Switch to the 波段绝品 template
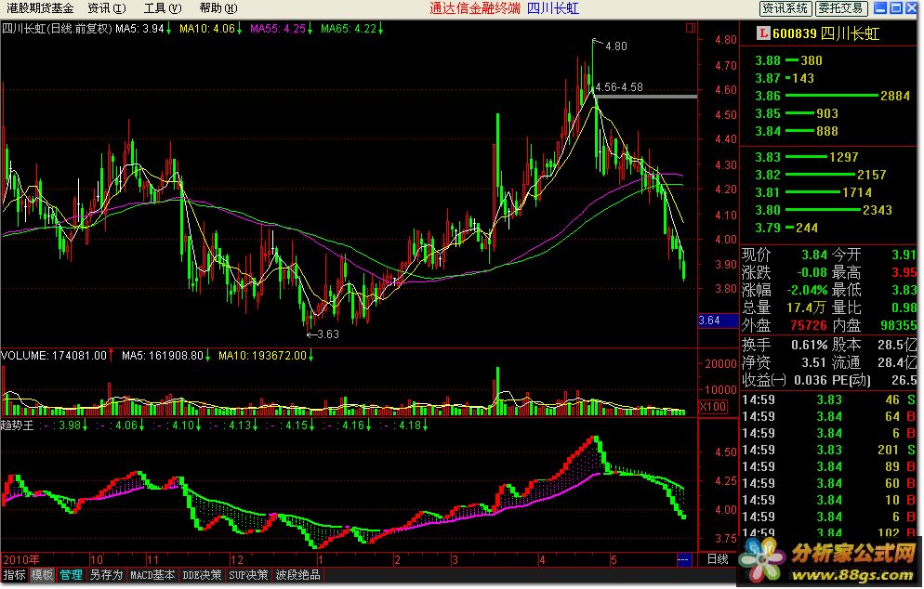 [297, 575]
